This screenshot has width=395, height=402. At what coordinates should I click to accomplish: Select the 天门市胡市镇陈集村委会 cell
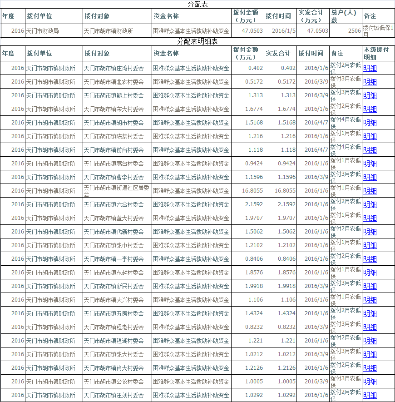[x=118, y=136]
